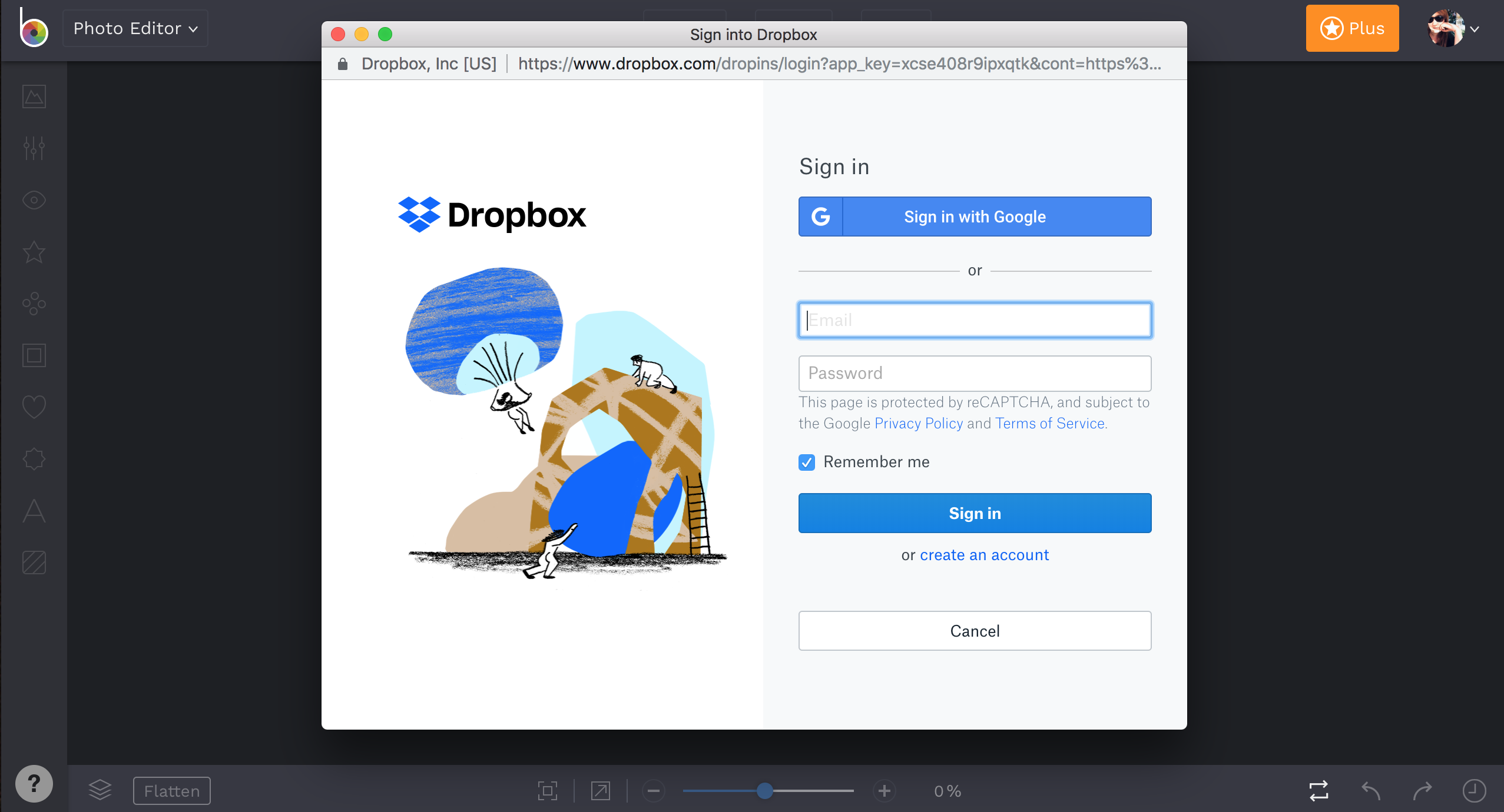The height and width of the screenshot is (812, 1504).
Task: Click the 0 % zoom value
Action: click(x=948, y=791)
